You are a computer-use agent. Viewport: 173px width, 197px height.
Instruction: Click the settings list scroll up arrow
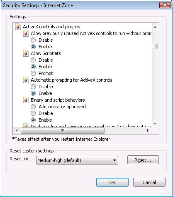(155, 27)
